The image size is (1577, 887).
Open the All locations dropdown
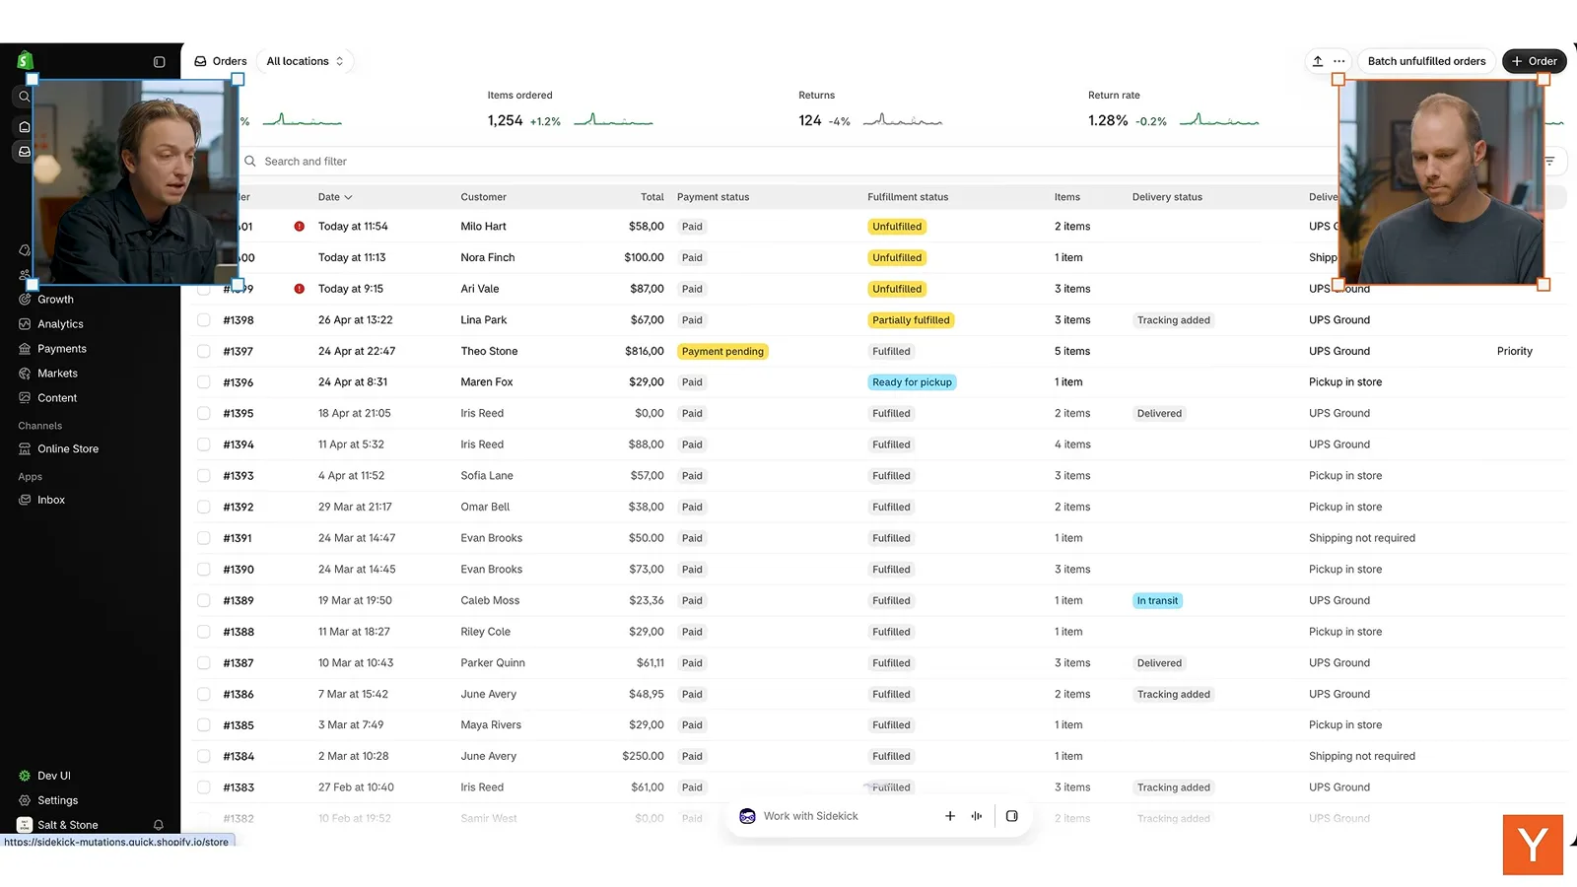pyautogui.click(x=306, y=61)
